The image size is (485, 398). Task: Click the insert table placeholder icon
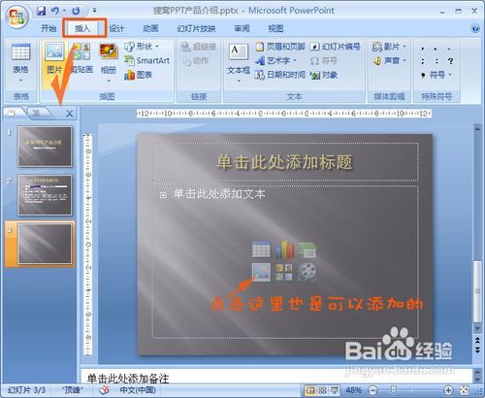pos(261,249)
